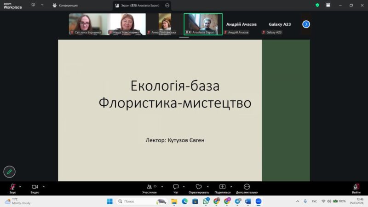Turn on camera with Видео button
The image size is (368, 207).
click(34, 187)
